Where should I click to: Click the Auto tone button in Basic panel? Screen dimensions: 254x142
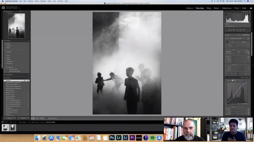pos(247,50)
